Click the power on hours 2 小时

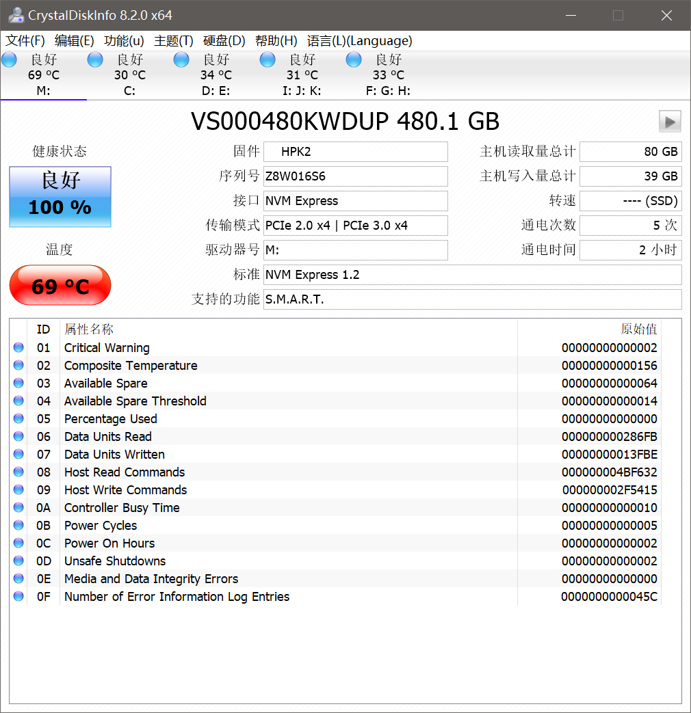[631, 250]
